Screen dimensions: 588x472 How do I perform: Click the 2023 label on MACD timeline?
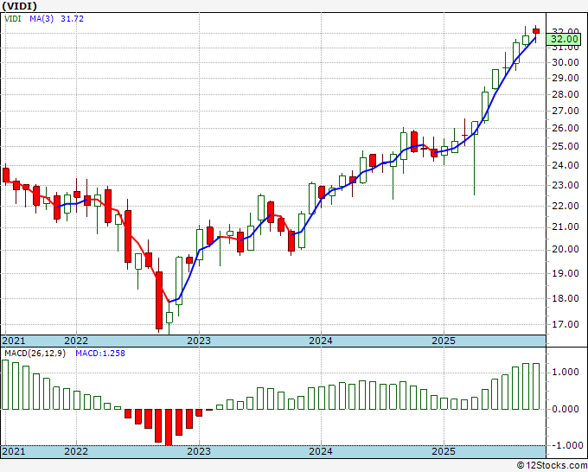coord(199,451)
